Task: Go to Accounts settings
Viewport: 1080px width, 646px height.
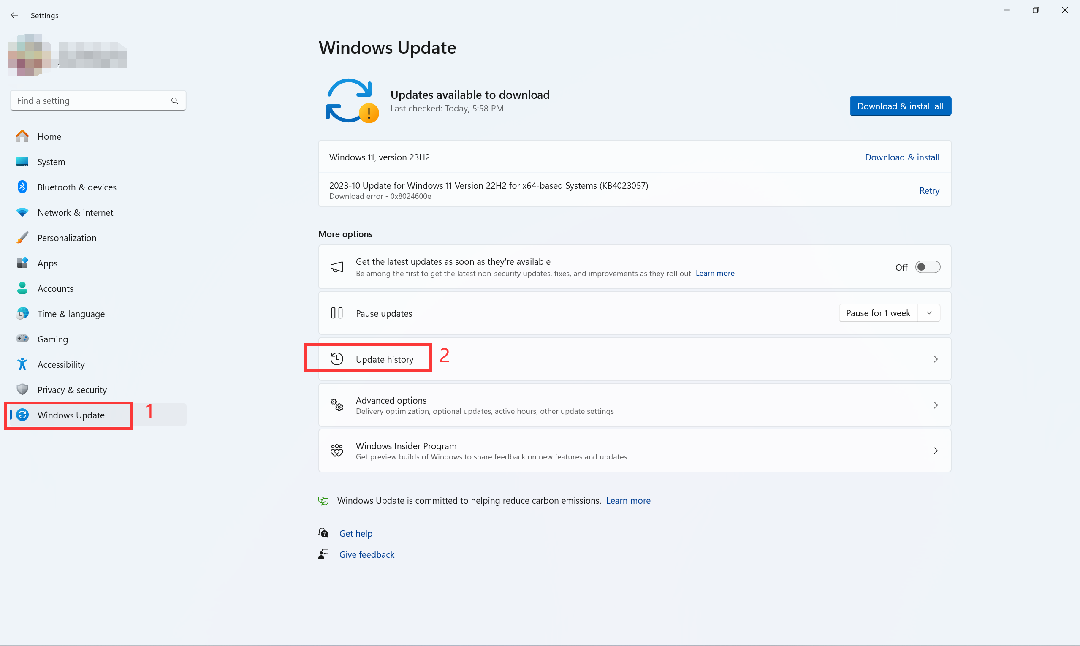Action: pos(98,288)
